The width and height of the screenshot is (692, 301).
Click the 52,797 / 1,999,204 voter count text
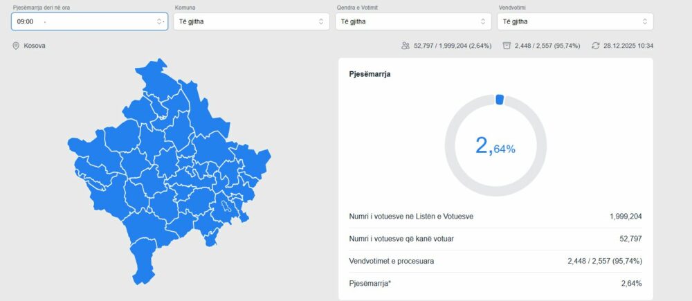453,46
